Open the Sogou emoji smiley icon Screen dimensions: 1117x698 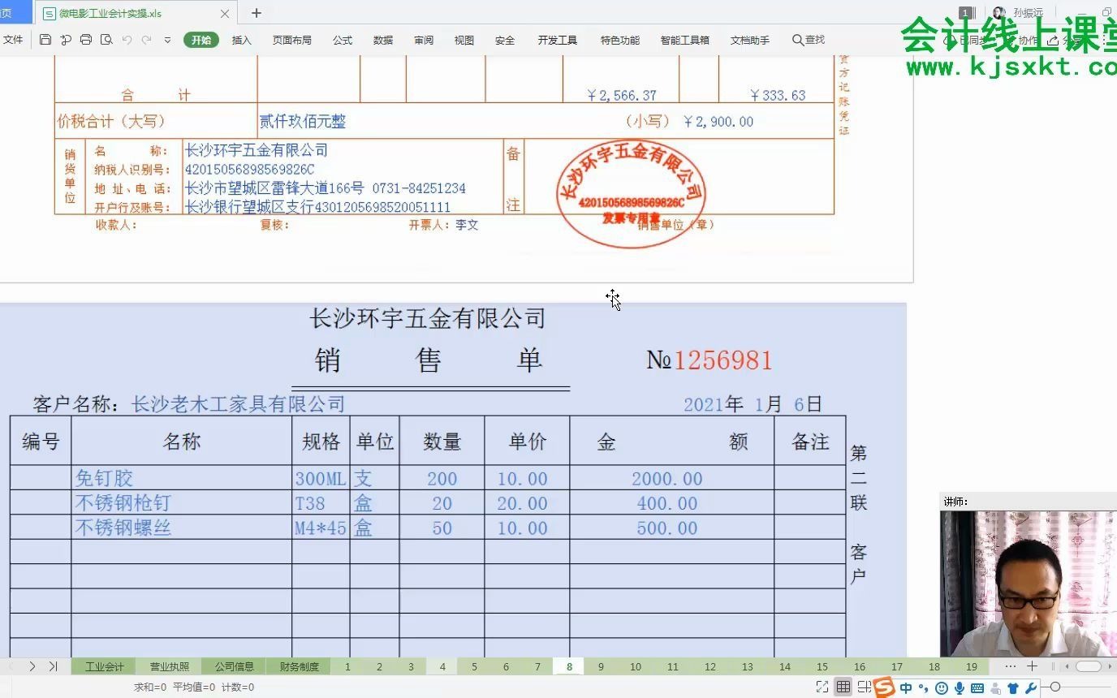[x=942, y=688]
